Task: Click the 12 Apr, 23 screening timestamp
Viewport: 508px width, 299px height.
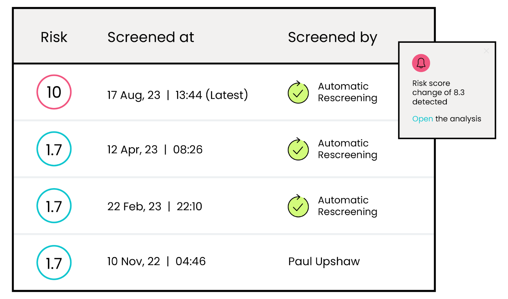Action: [x=155, y=149]
